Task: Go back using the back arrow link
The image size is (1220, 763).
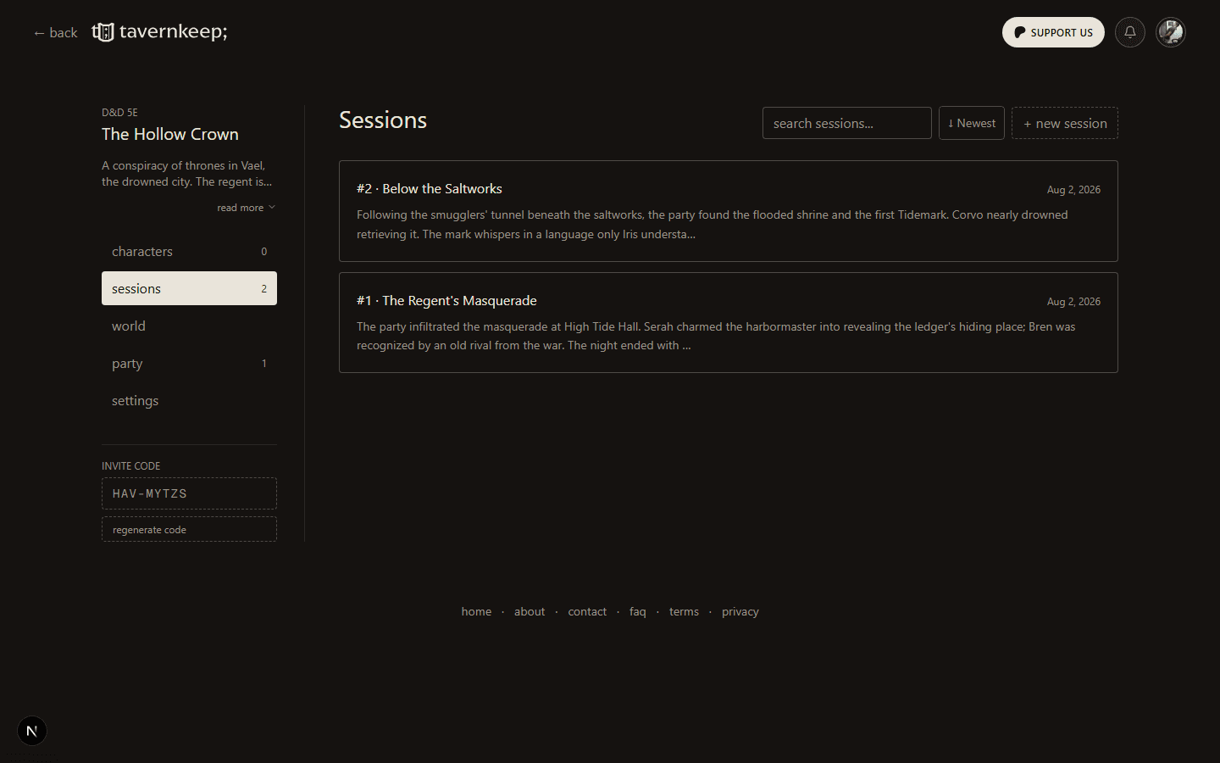Action: pos(55,32)
